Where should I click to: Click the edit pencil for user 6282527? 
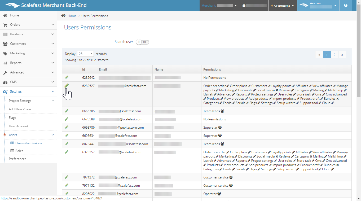(67, 85)
